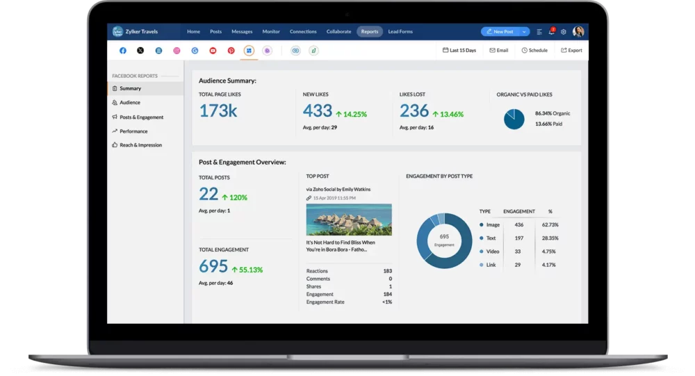Image resolution: width=695 pixels, height=376 pixels.
Task: Email the report
Action: point(498,51)
